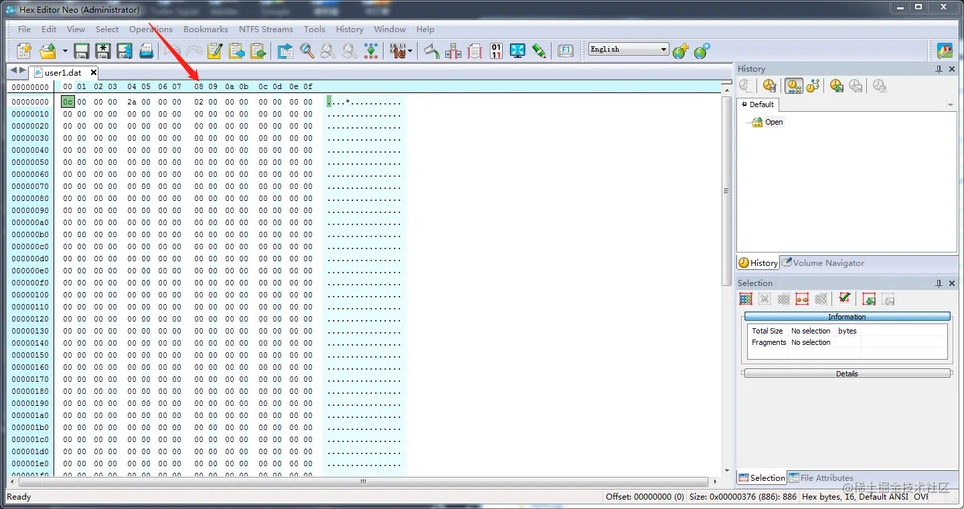The width and height of the screenshot is (964, 509).
Task: Click the clipboard icon with blue arrow
Action: [236, 51]
